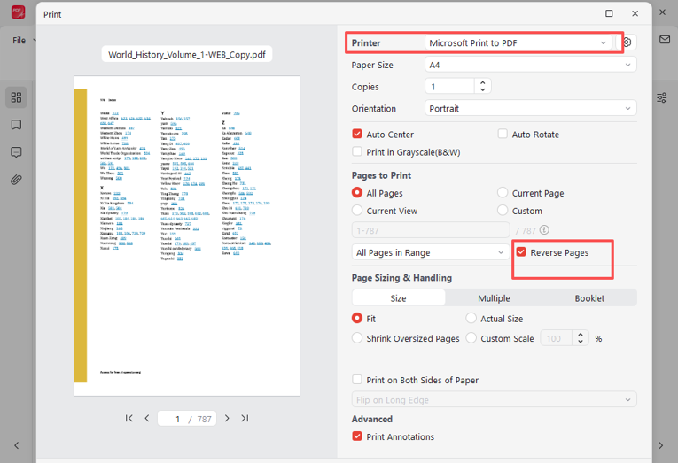Click the mail envelope icon
This screenshot has height=463, width=678.
(665, 39)
